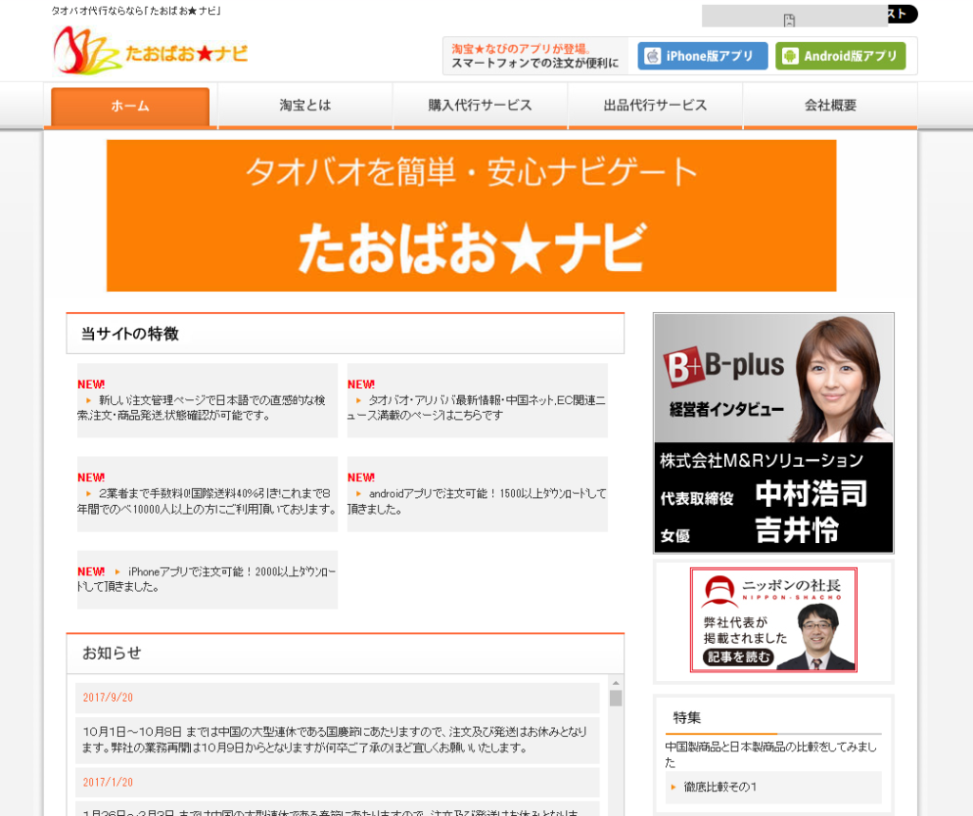This screenshot has height=816, width=973.
Task: Click the large orange たおばお★ナビ banner
Action: [x=471, y=216]
